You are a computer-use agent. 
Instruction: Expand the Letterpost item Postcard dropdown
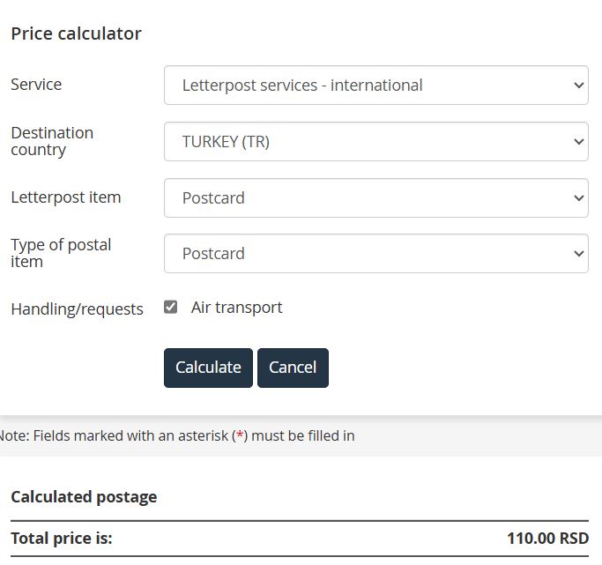click(x=376, y=197)
